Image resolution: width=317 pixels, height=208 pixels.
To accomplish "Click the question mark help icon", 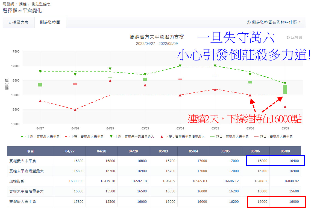I will pos(248,22).
